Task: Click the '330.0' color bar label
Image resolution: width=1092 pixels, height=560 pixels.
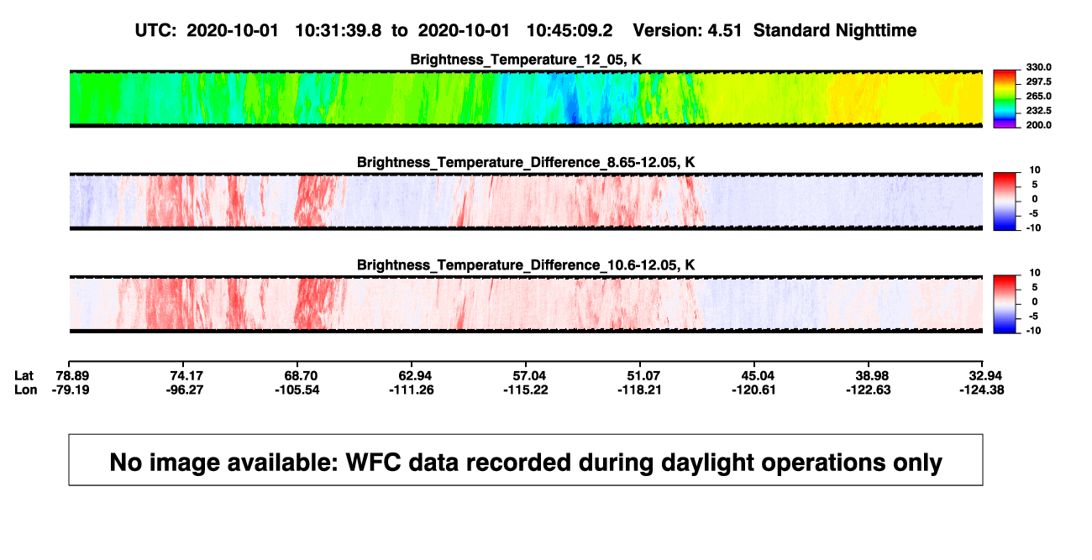Action: 1037,67
